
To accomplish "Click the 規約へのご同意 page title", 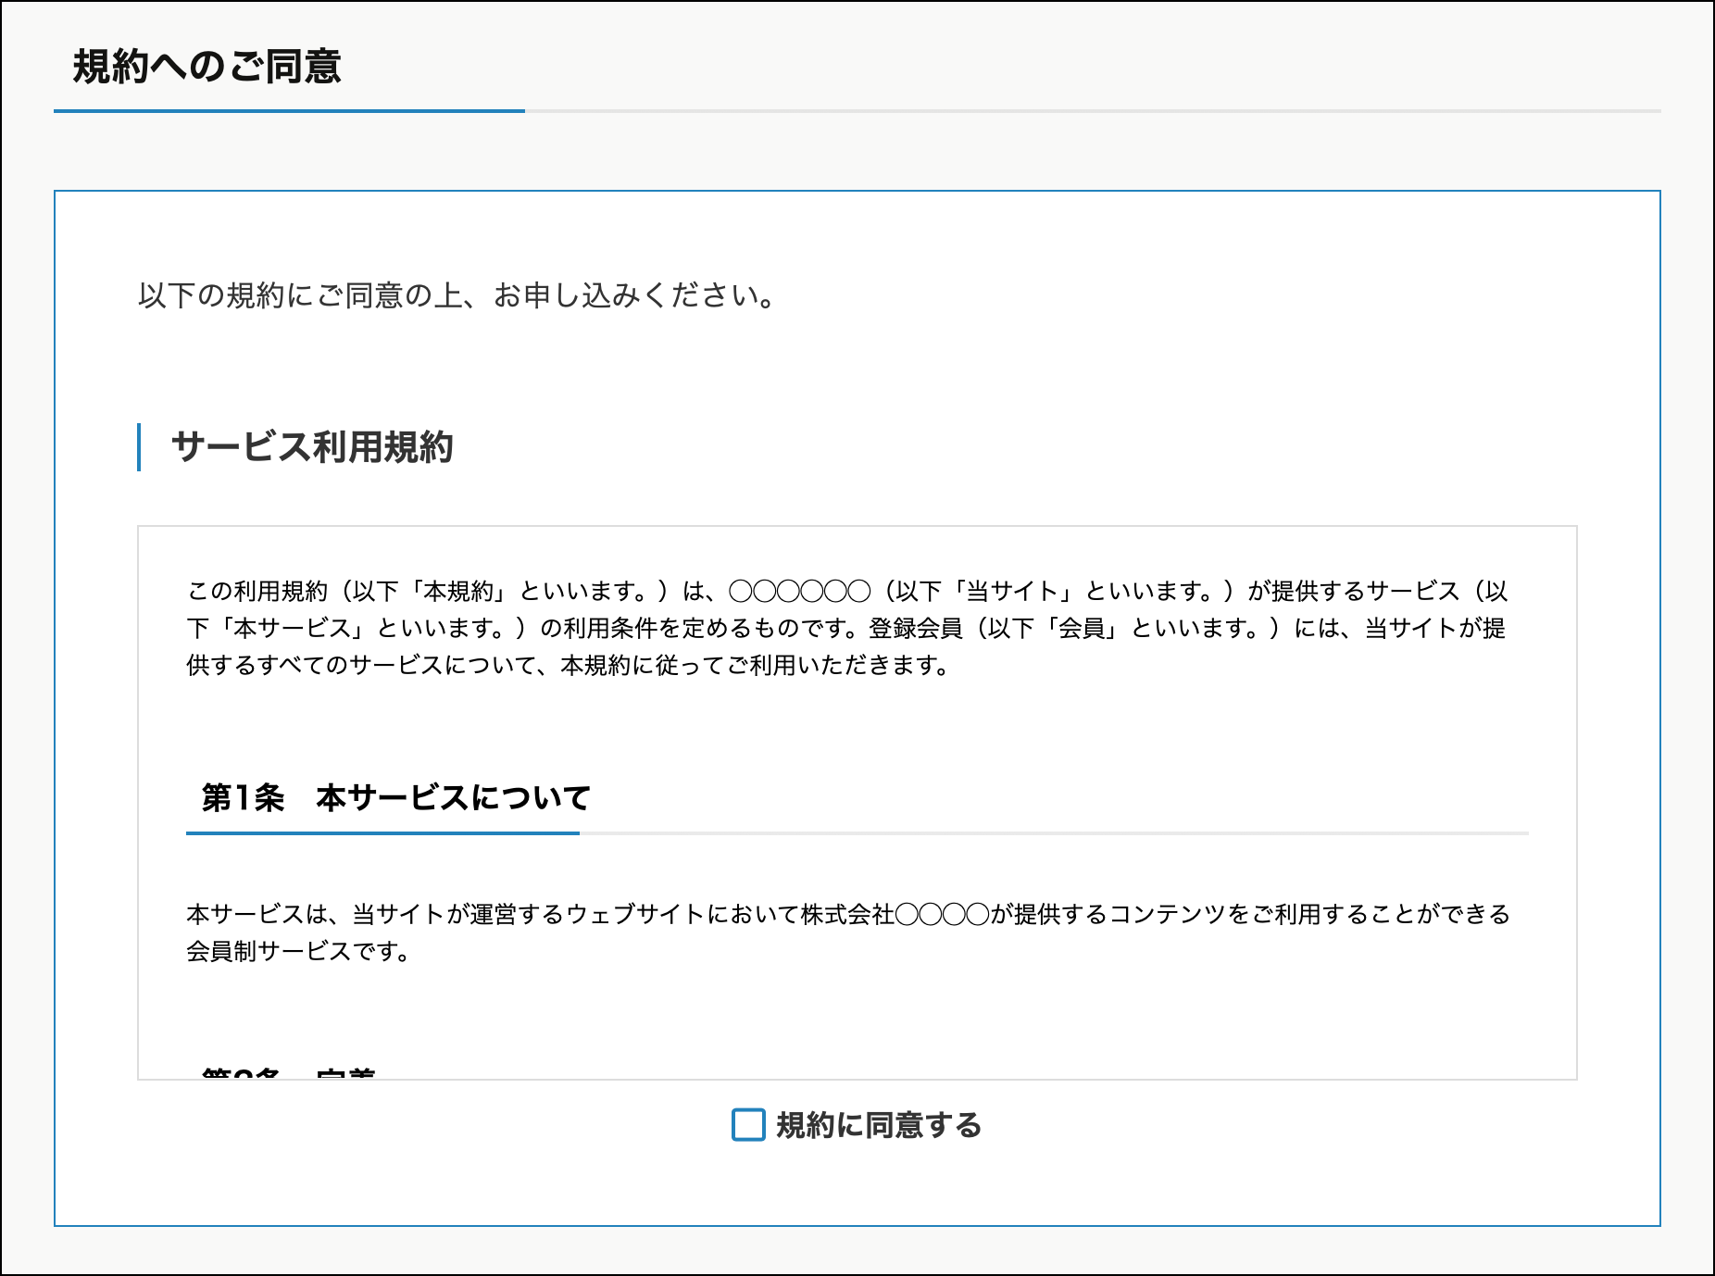I will click(207, 67).
